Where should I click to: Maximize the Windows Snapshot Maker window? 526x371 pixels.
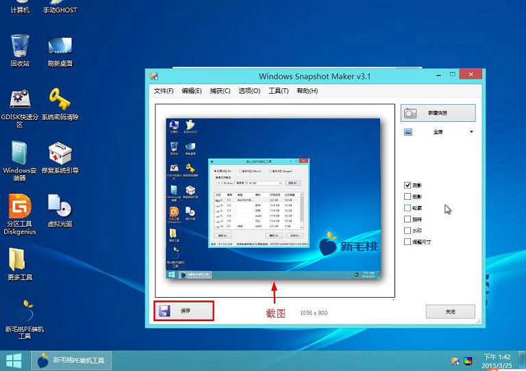(x=453, y=75)
